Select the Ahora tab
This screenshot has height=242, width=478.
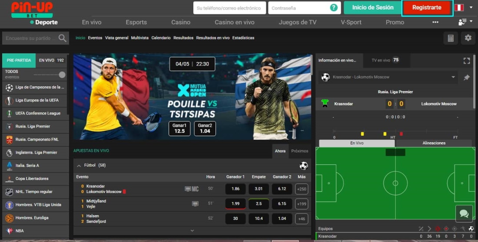click(280, 151)
